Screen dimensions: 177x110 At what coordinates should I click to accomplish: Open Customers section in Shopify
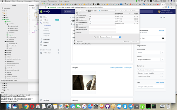[x=47, y=39]
